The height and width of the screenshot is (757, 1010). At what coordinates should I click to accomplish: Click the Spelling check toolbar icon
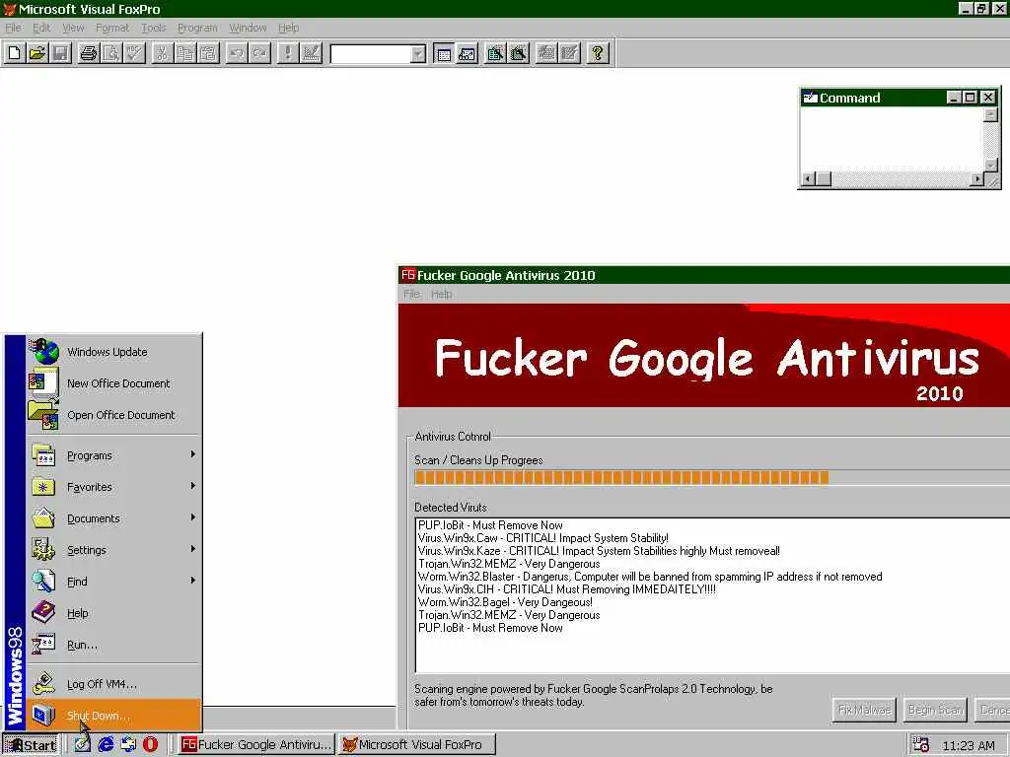pyautogui.click(x=134, y=53)
